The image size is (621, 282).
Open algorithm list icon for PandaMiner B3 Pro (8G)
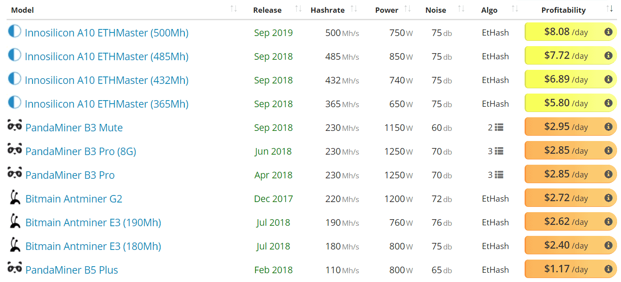(x=499, y=151)
